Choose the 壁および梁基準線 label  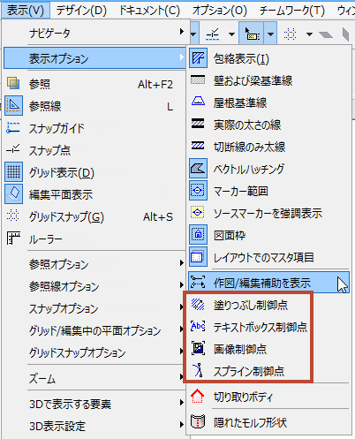pos(253,80)
